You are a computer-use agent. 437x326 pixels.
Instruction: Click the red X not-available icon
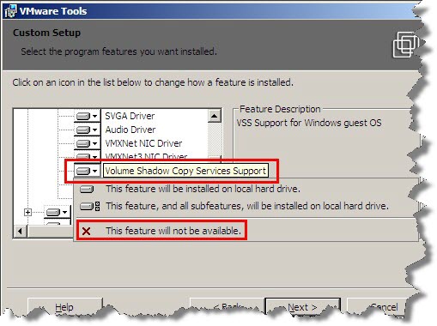pyautogui.click(x=86, y=231)
